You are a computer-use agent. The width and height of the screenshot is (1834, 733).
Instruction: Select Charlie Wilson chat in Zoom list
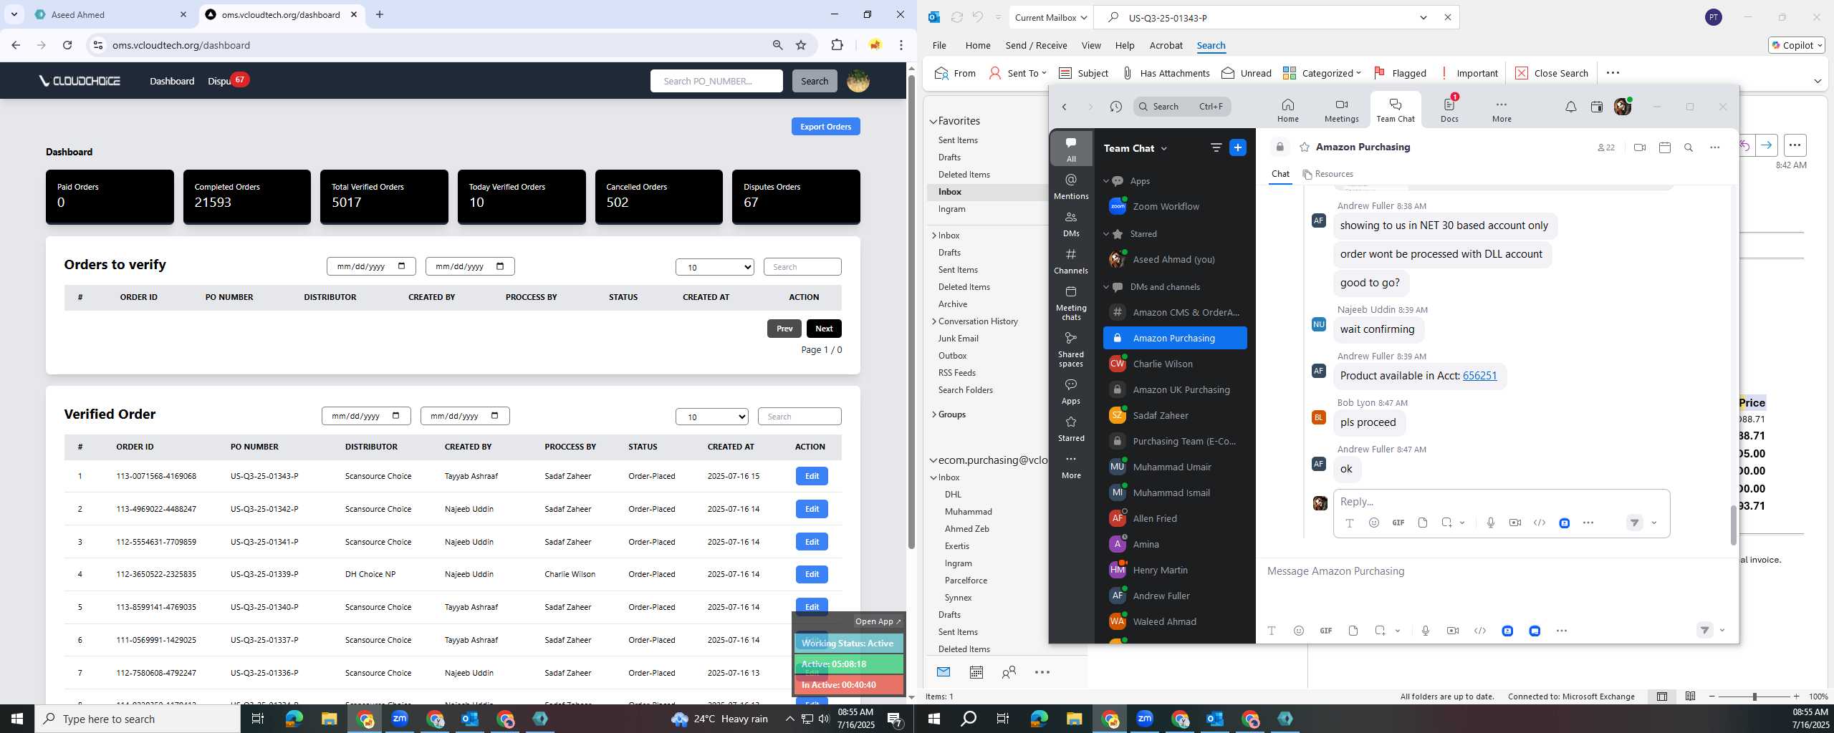click(1175, 364)
